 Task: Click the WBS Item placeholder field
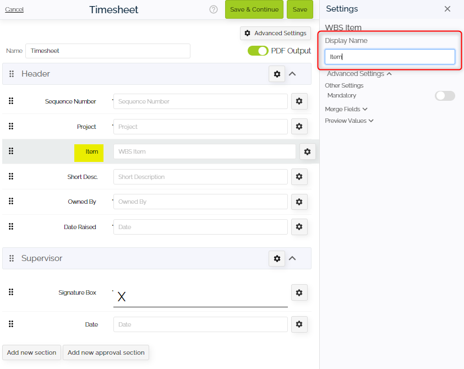205,151
